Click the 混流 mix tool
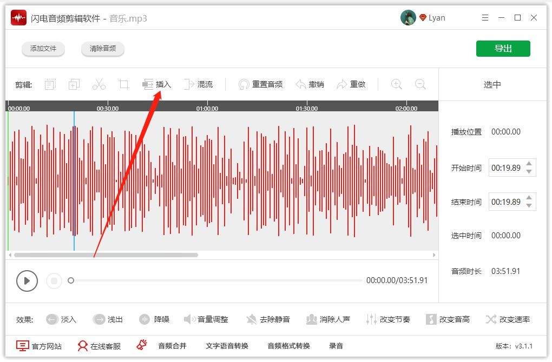 [198, 84]
